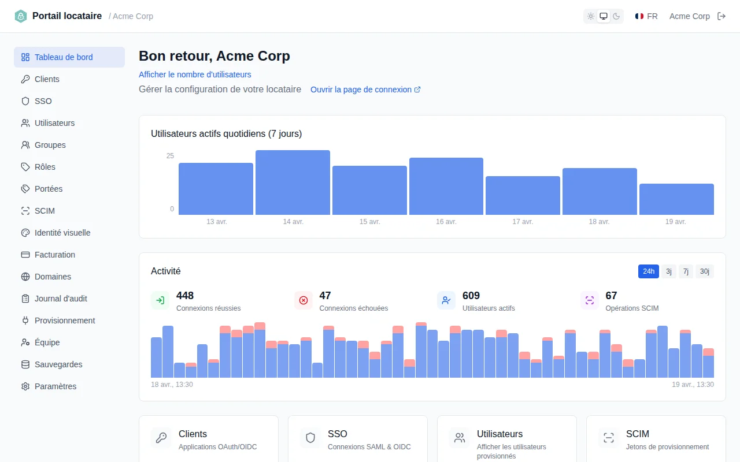Viewport: 740px width, 462px height.
Task: Click the key icon beside Clients in sidebar
Action: click(x=25, y=79)
